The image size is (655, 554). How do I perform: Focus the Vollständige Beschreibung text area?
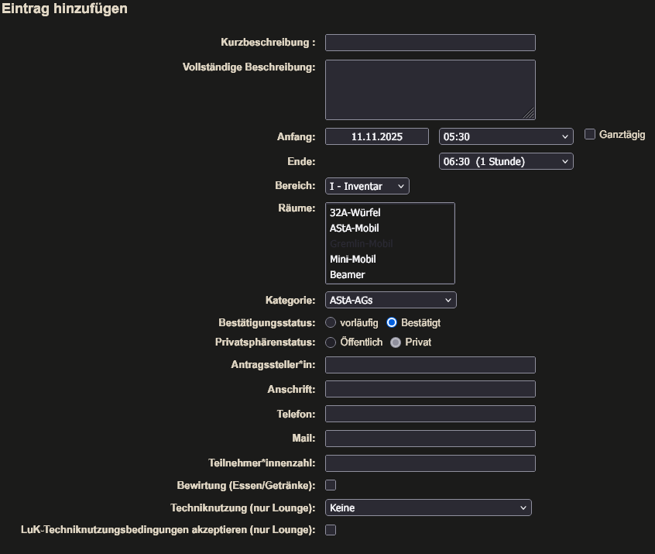tap(430, 89)
